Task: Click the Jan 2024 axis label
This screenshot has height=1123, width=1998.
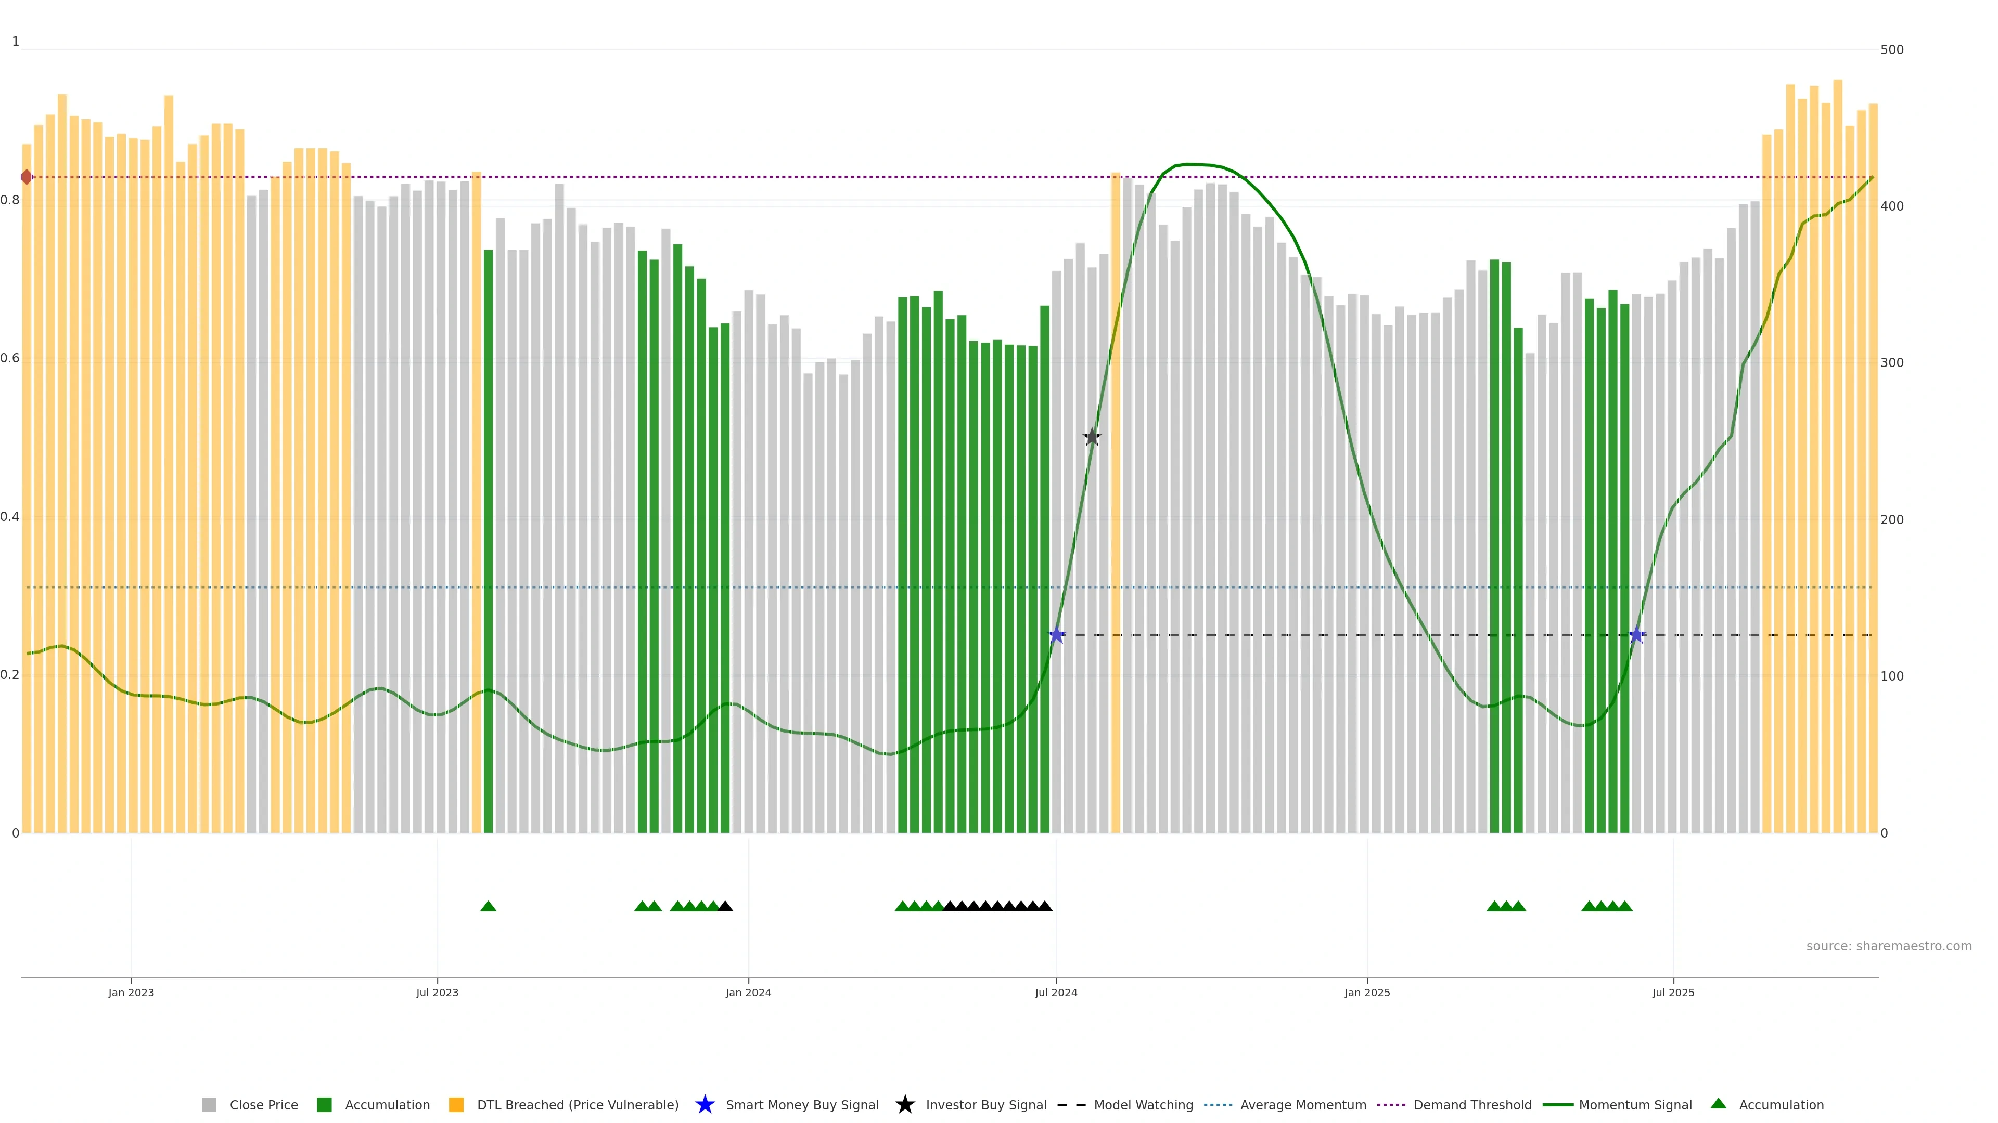Action: [x=748, y=992]
